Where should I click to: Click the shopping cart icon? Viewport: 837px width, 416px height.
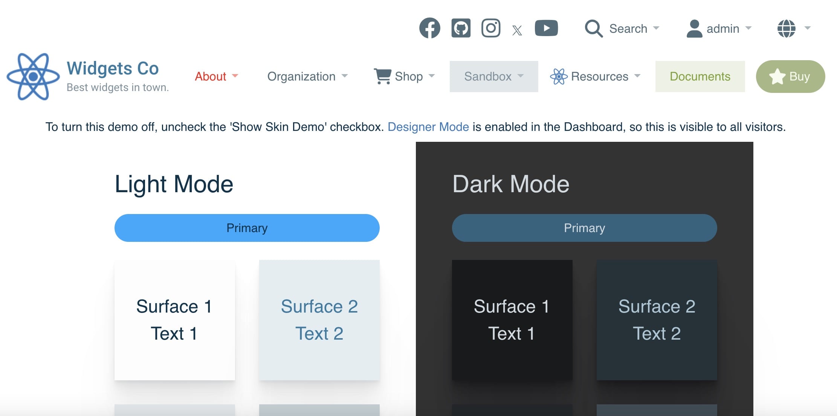click(x=382, y=76)
